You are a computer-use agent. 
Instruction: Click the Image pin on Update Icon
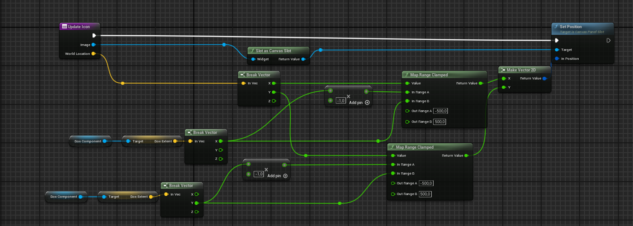pyautogui.click(x=93, y=45)
